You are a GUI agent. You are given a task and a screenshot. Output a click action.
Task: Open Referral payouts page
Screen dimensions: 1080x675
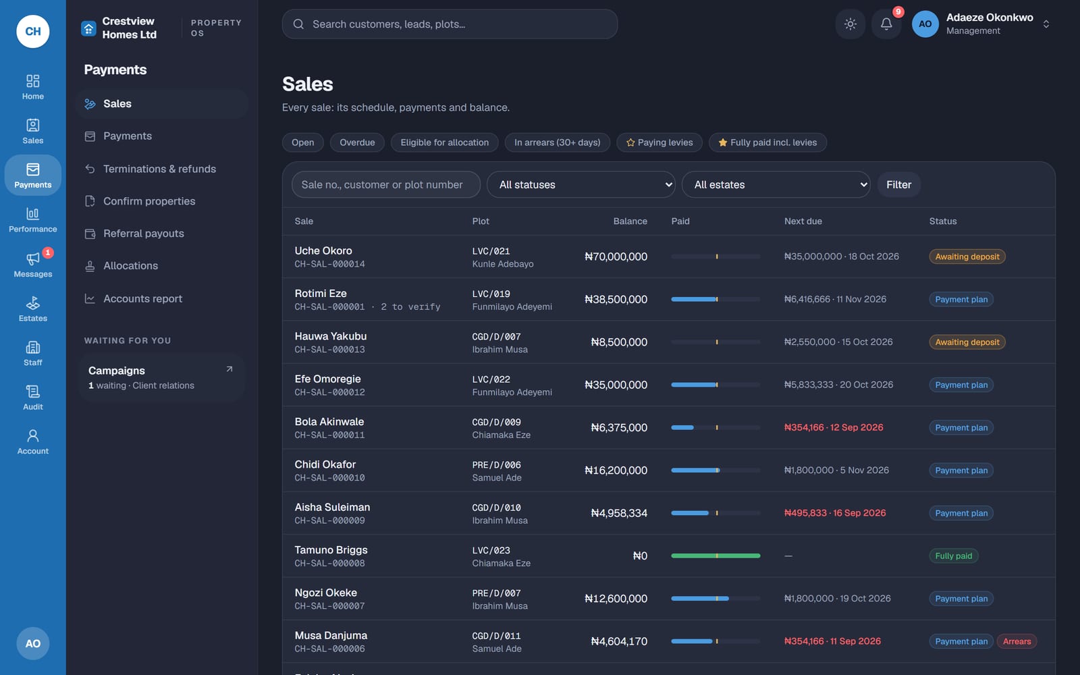click(162, 234)
